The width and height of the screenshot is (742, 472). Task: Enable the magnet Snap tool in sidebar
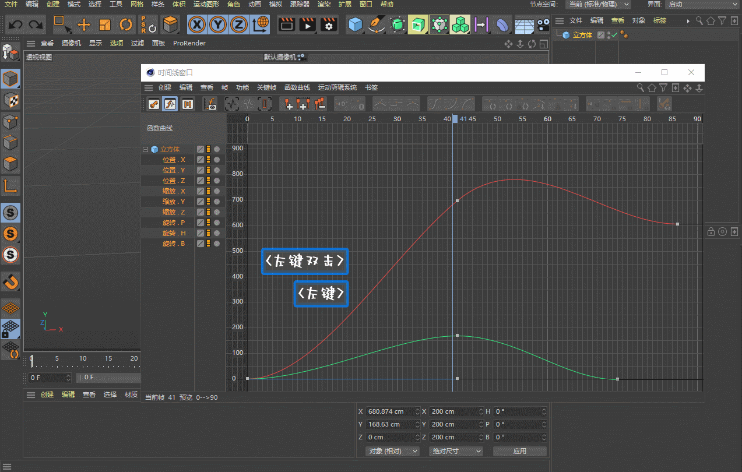[x=10, y=282]
